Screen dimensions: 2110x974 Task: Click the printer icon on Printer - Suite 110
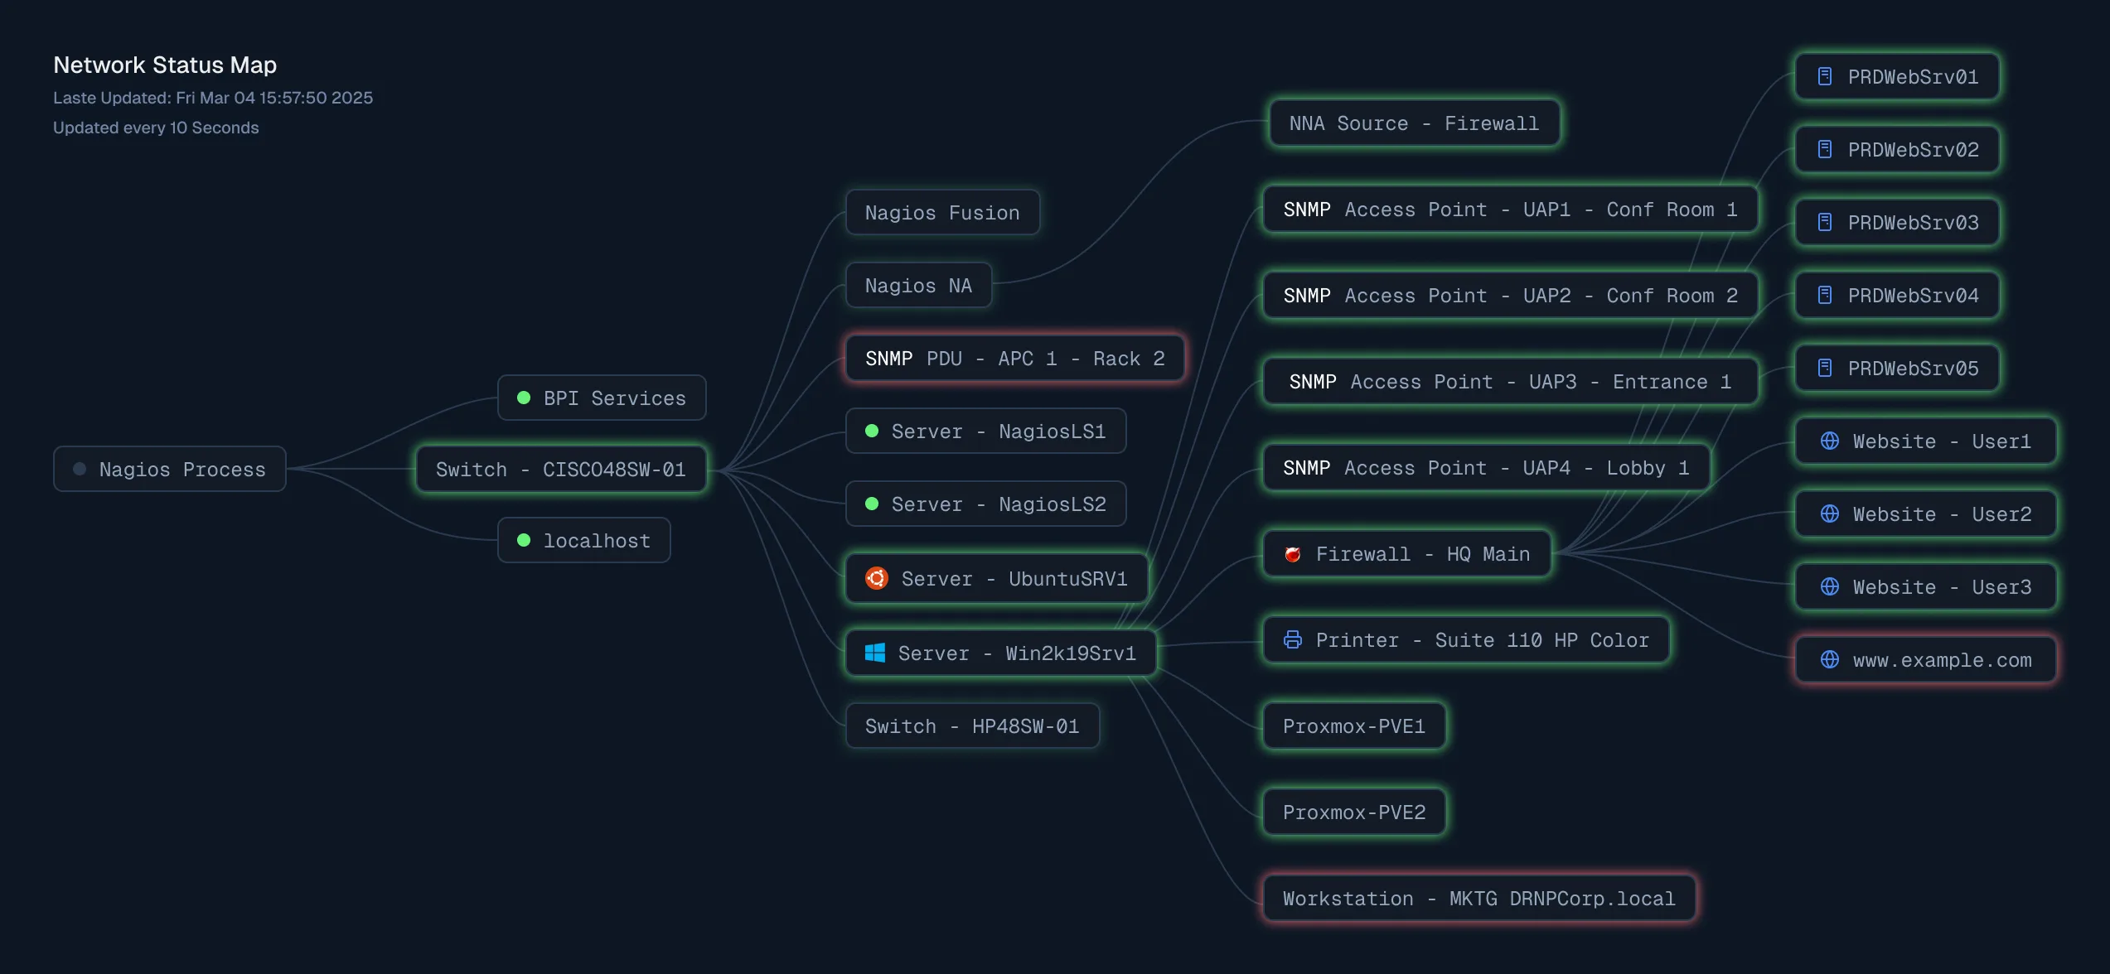click(x=1294, y=639)
